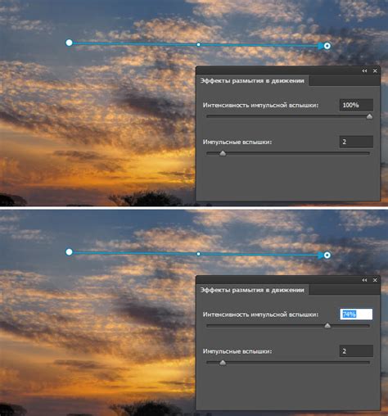Select the bottom blur path start point
This screenshot has height=416, width=388.
pos(69,252)
